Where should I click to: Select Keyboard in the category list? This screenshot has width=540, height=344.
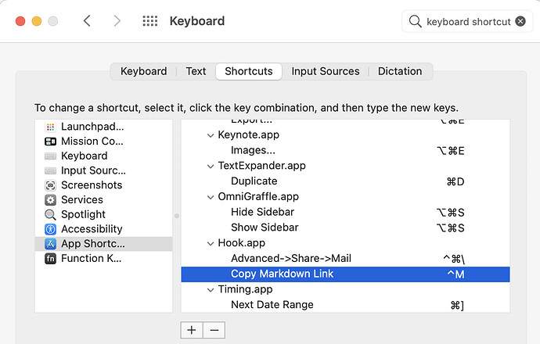[x=85, y=156]
